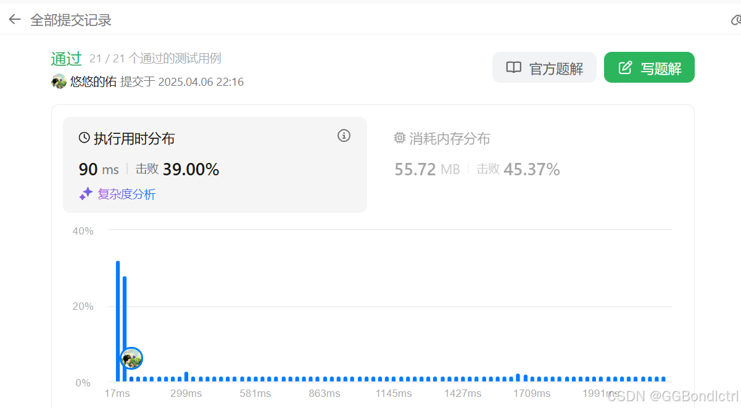Image resolution: width=741 pixels, height=408 pixels.
Task: Click the avatar marker on the runtime chart
Action: 131,358
